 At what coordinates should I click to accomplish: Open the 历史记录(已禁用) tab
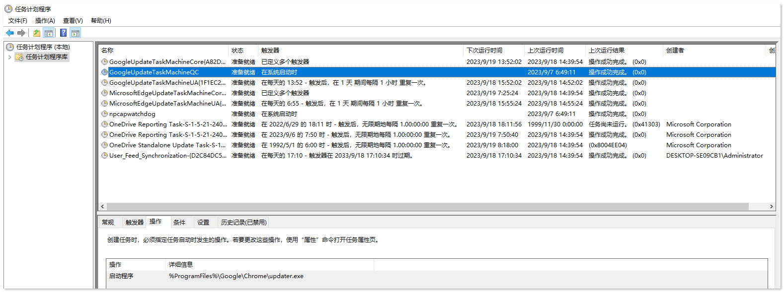[x=244, y=223]
